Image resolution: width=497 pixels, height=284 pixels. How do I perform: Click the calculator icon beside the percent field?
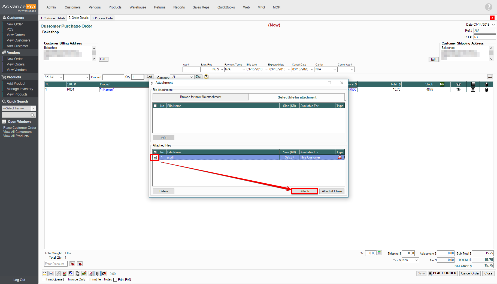[x=379, y=253]
